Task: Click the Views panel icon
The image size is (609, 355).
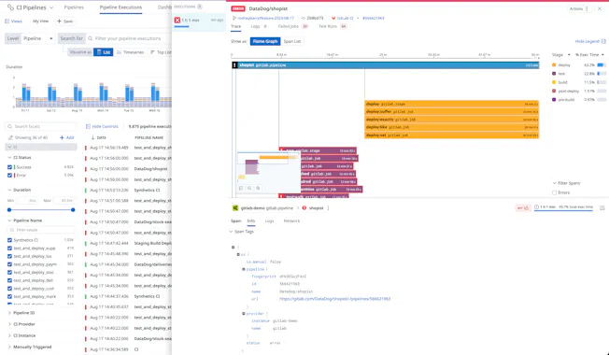Action: [7, 21]
